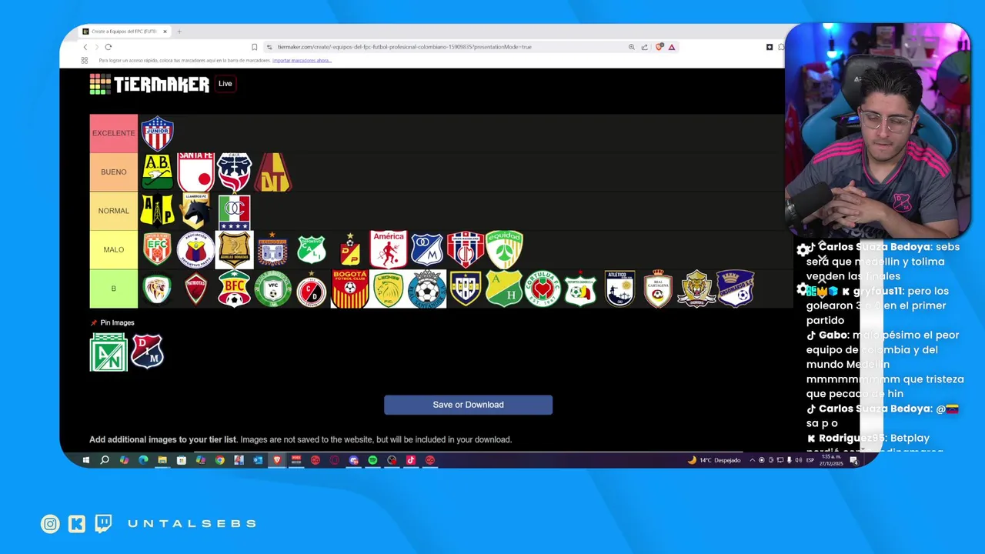Open Spotify from the taskbar
The height and width of the screenshot is (554, 985).
[372, 460]
